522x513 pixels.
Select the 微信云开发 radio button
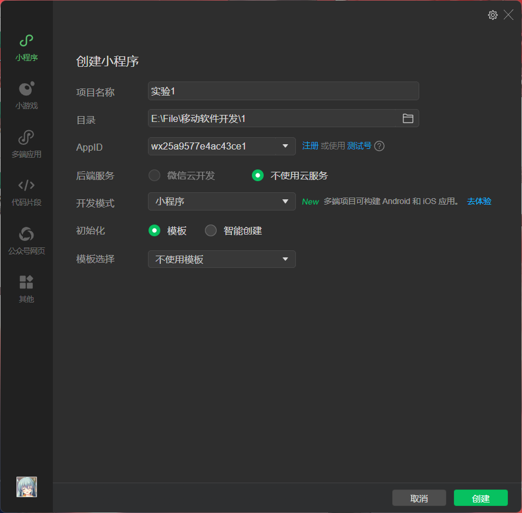click(x=154, y=175)
